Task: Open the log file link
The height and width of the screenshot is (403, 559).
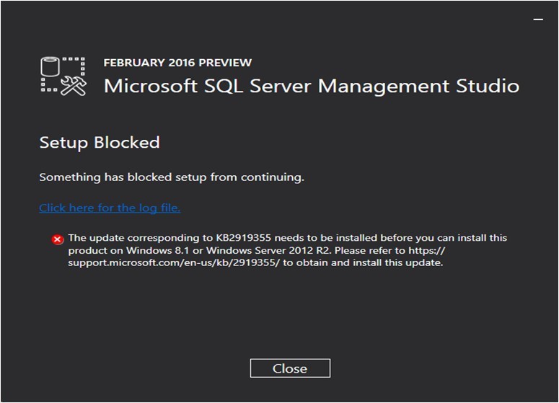Action: click(x=110, y=208)
